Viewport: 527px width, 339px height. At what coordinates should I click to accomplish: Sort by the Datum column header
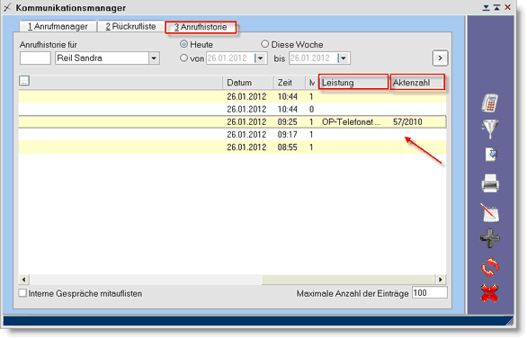pyautogui.click(x=248, y=83)
